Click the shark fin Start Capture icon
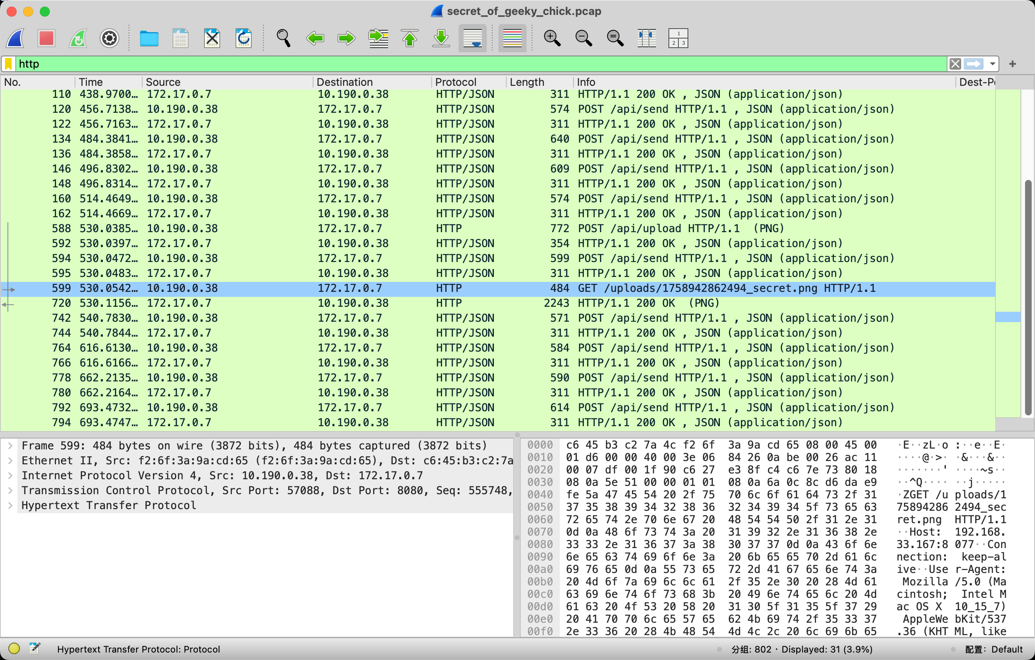 (x=15, y=38)
